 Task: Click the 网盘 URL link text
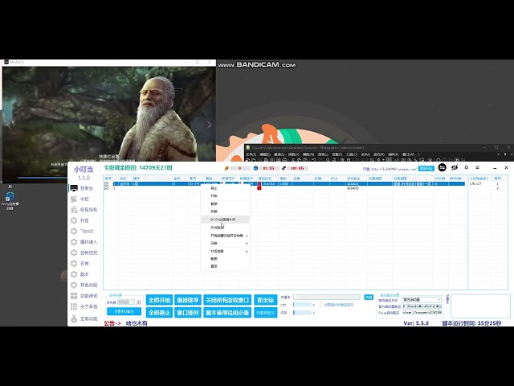click(x=394, y=169)
